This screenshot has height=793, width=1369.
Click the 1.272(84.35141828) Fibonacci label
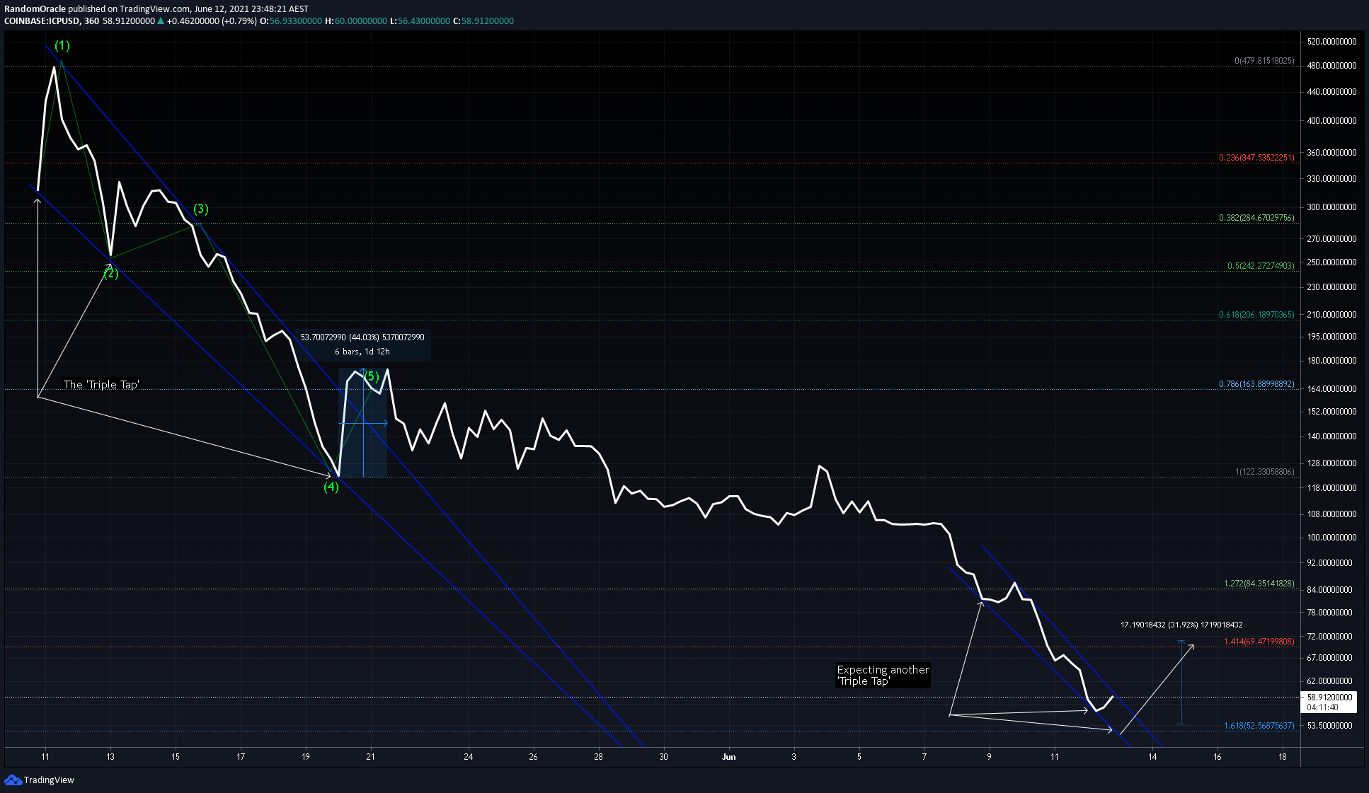pos(1259,584)
